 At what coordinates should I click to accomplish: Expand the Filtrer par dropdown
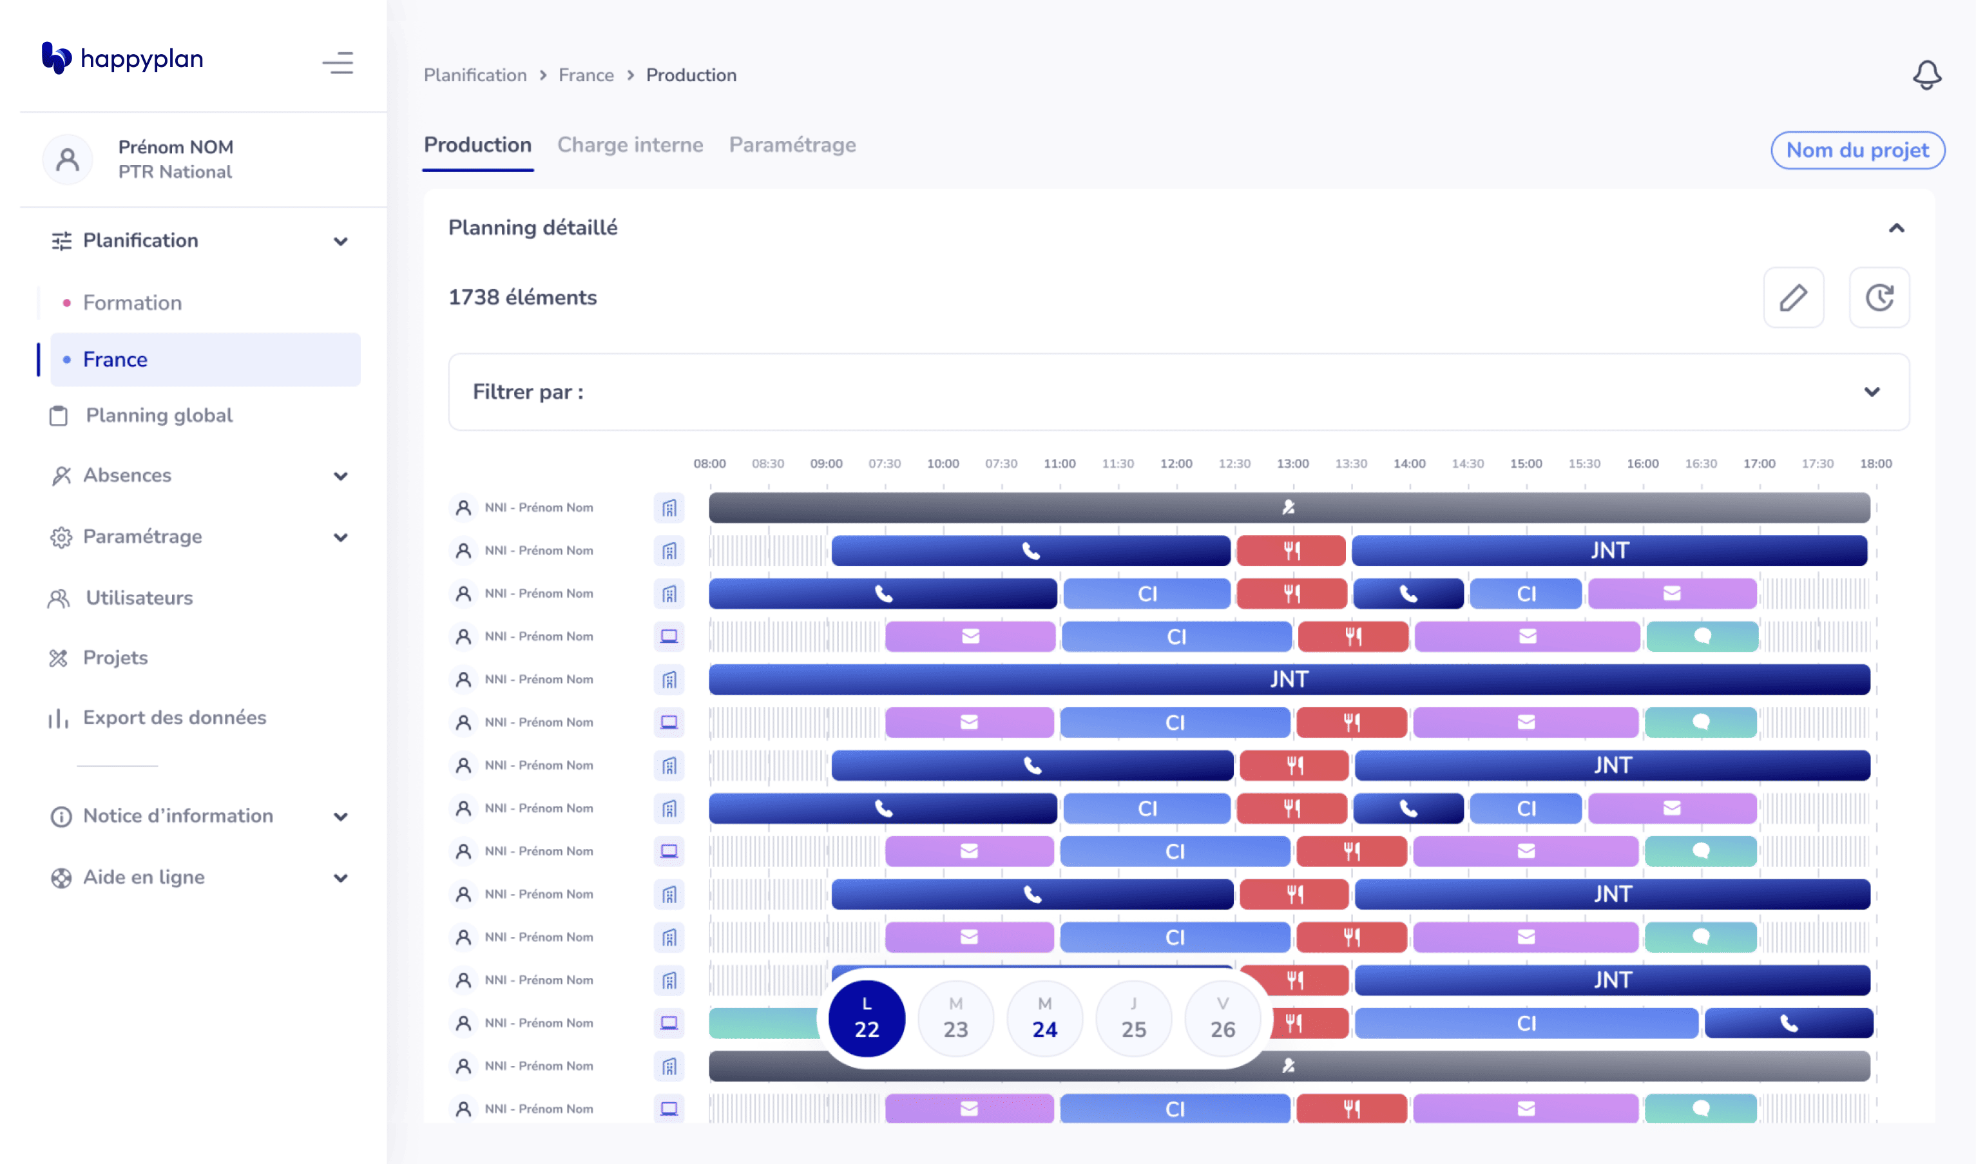pyautogui.click(x=1871, y=392)
